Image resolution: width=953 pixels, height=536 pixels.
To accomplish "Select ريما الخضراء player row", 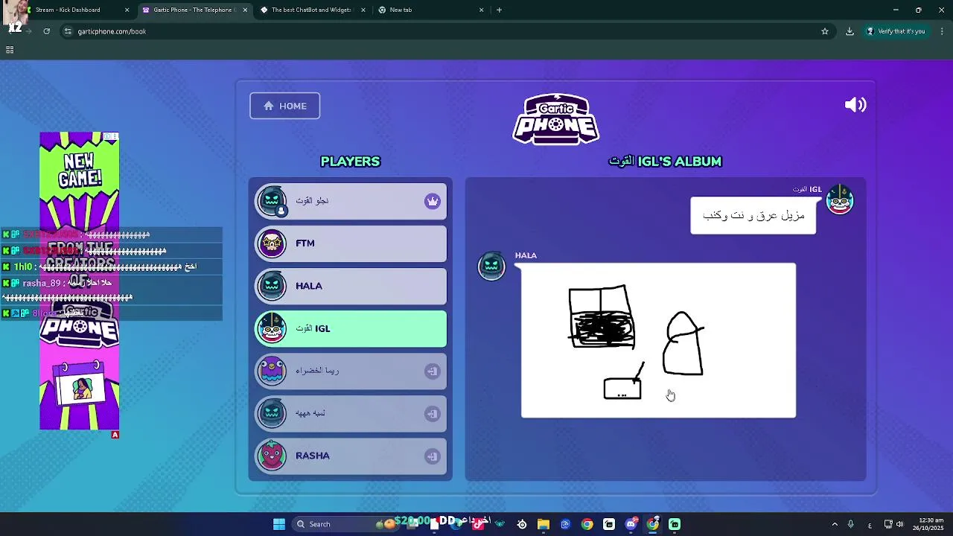I will (x=351, y=371).
